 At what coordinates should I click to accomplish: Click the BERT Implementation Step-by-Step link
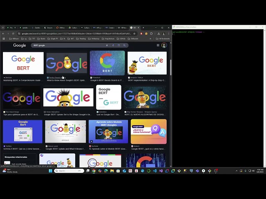point(147,80)
